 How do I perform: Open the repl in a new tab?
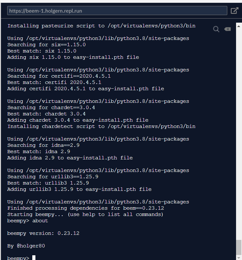click(x=234, y=11)
